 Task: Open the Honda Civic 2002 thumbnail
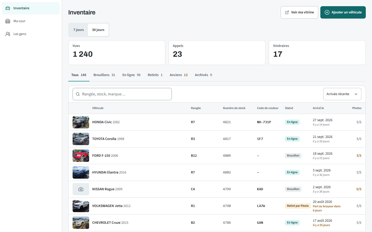(81, 122)
